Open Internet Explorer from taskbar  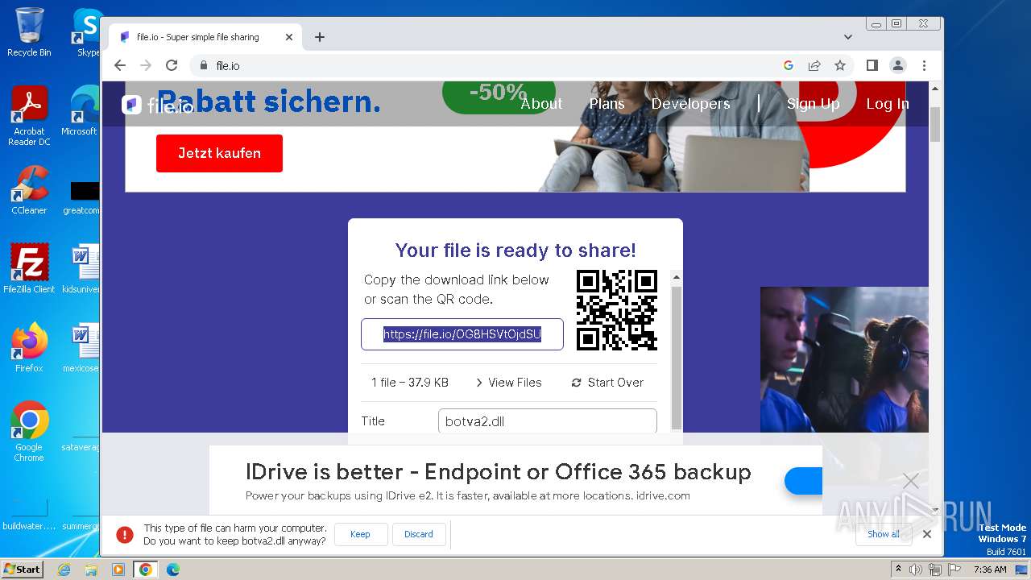[x=64, y=570]
